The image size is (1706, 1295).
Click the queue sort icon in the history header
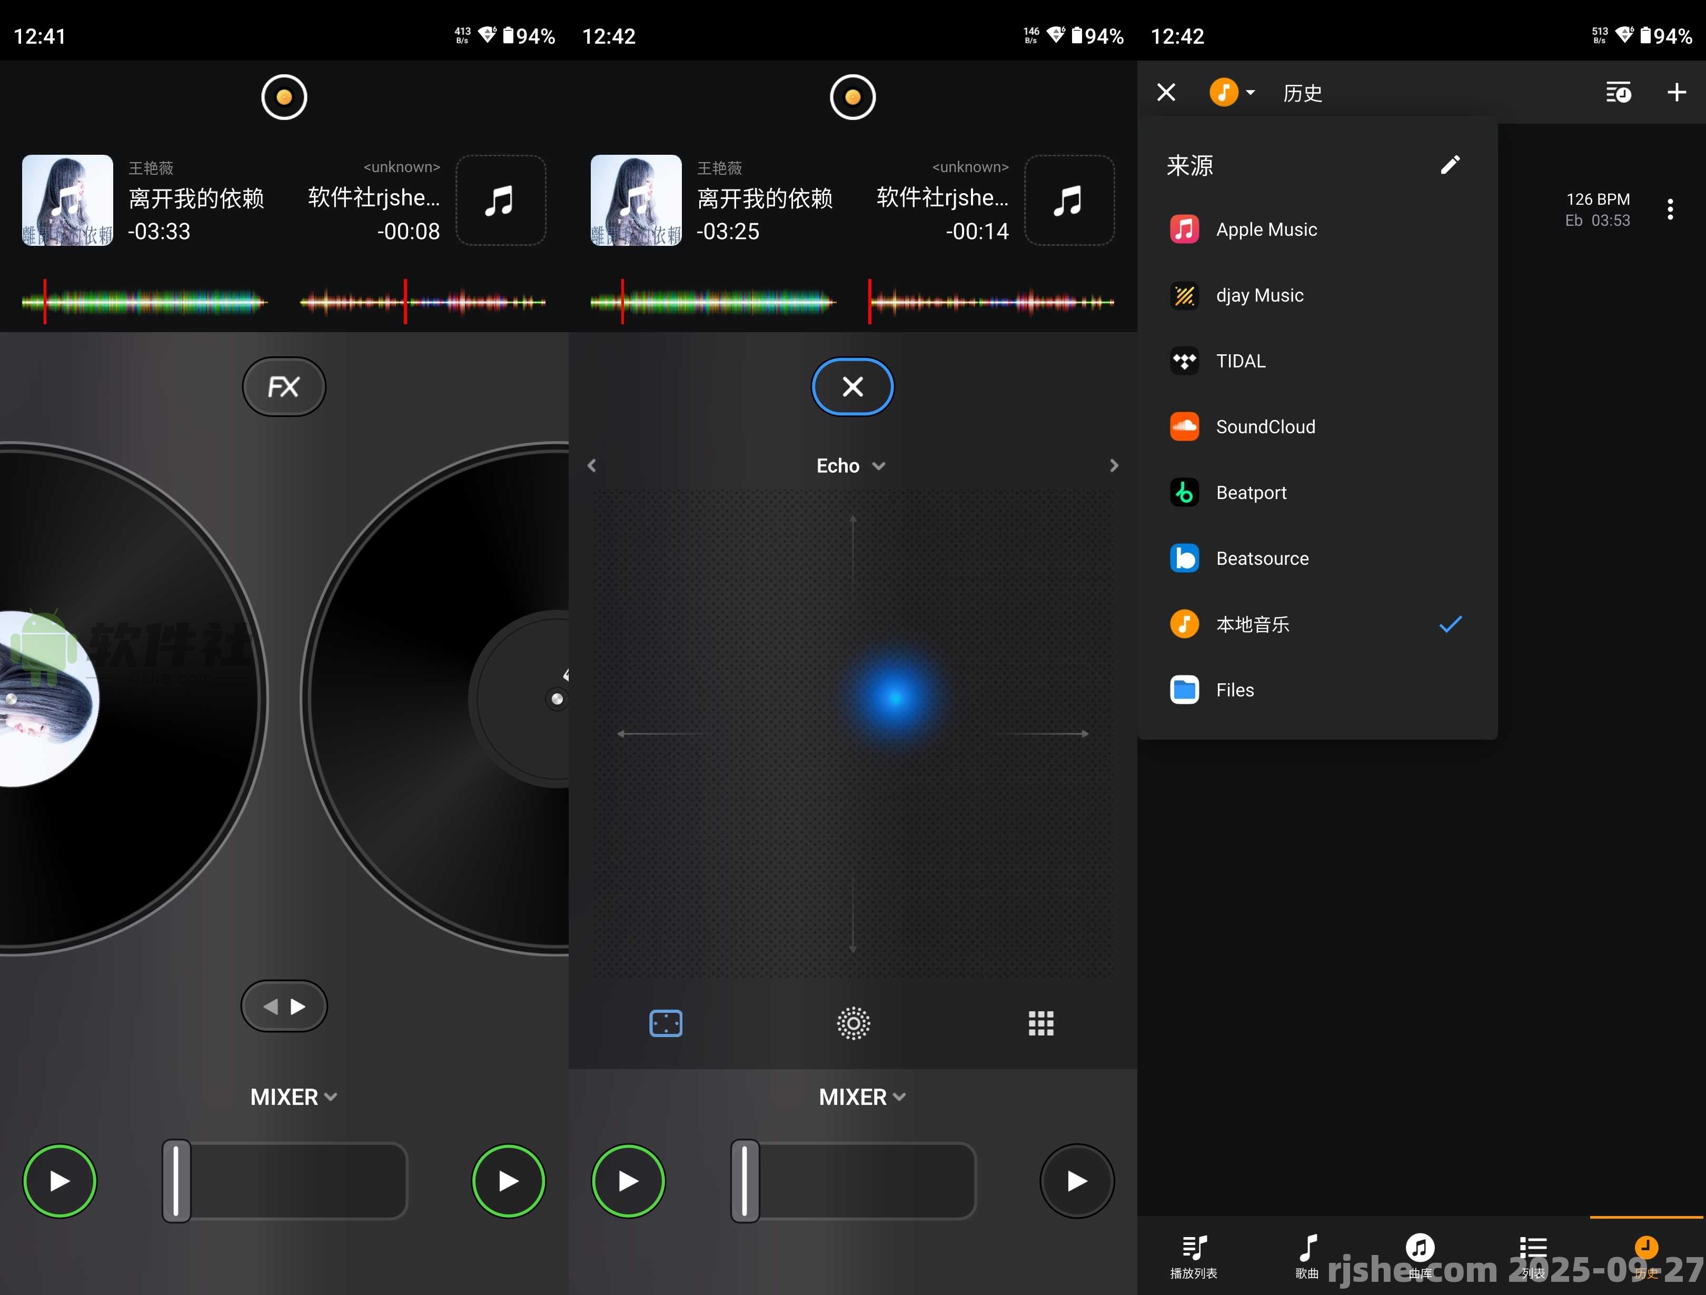coord(1619,93)
